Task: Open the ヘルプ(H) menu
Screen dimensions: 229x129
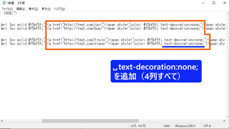Action: (59, 9)
